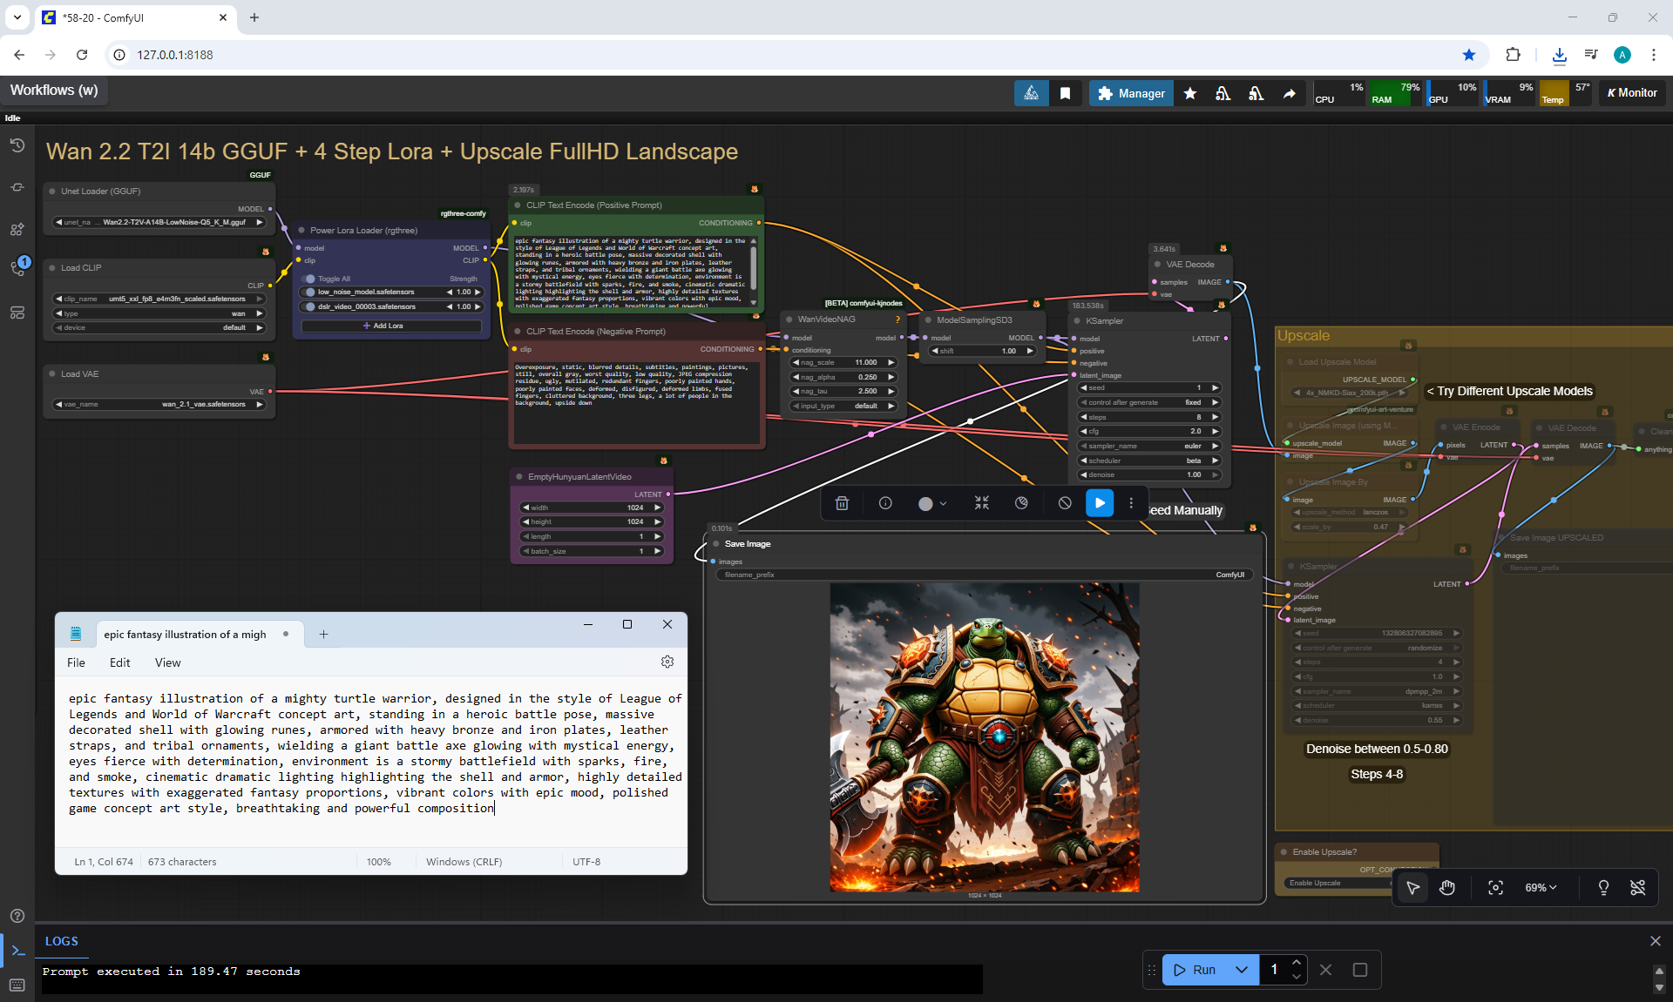1673x1002 pixels.
Task: Click the star icon next to Manager
Action: 1189,93
